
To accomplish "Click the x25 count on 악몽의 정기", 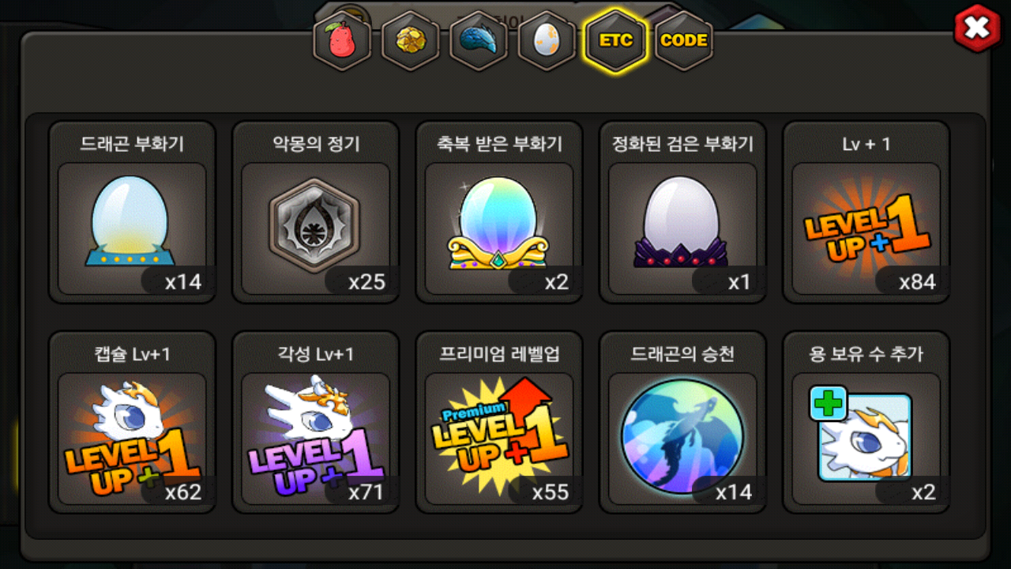I will (363, 281).
